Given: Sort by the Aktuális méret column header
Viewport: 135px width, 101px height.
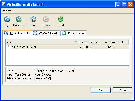Looking at the screenshot, I should click(116, 42).
